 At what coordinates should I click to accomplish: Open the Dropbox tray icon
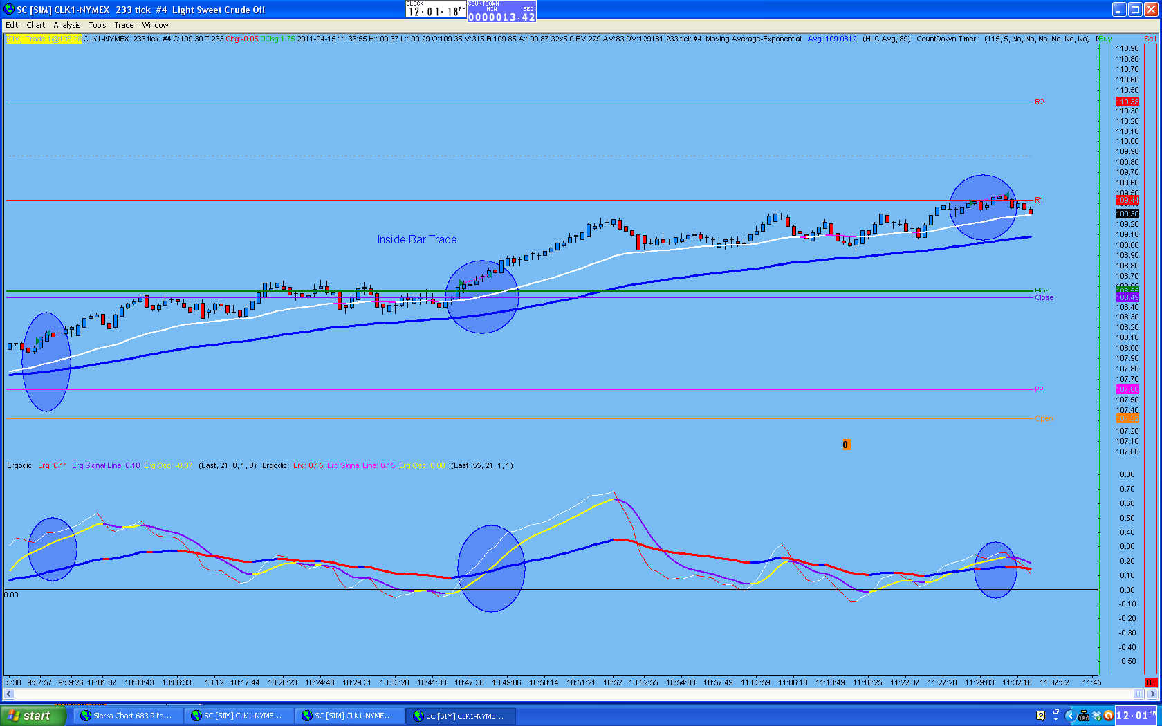click(1096, 716)
